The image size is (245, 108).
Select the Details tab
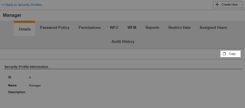point(24,29)
